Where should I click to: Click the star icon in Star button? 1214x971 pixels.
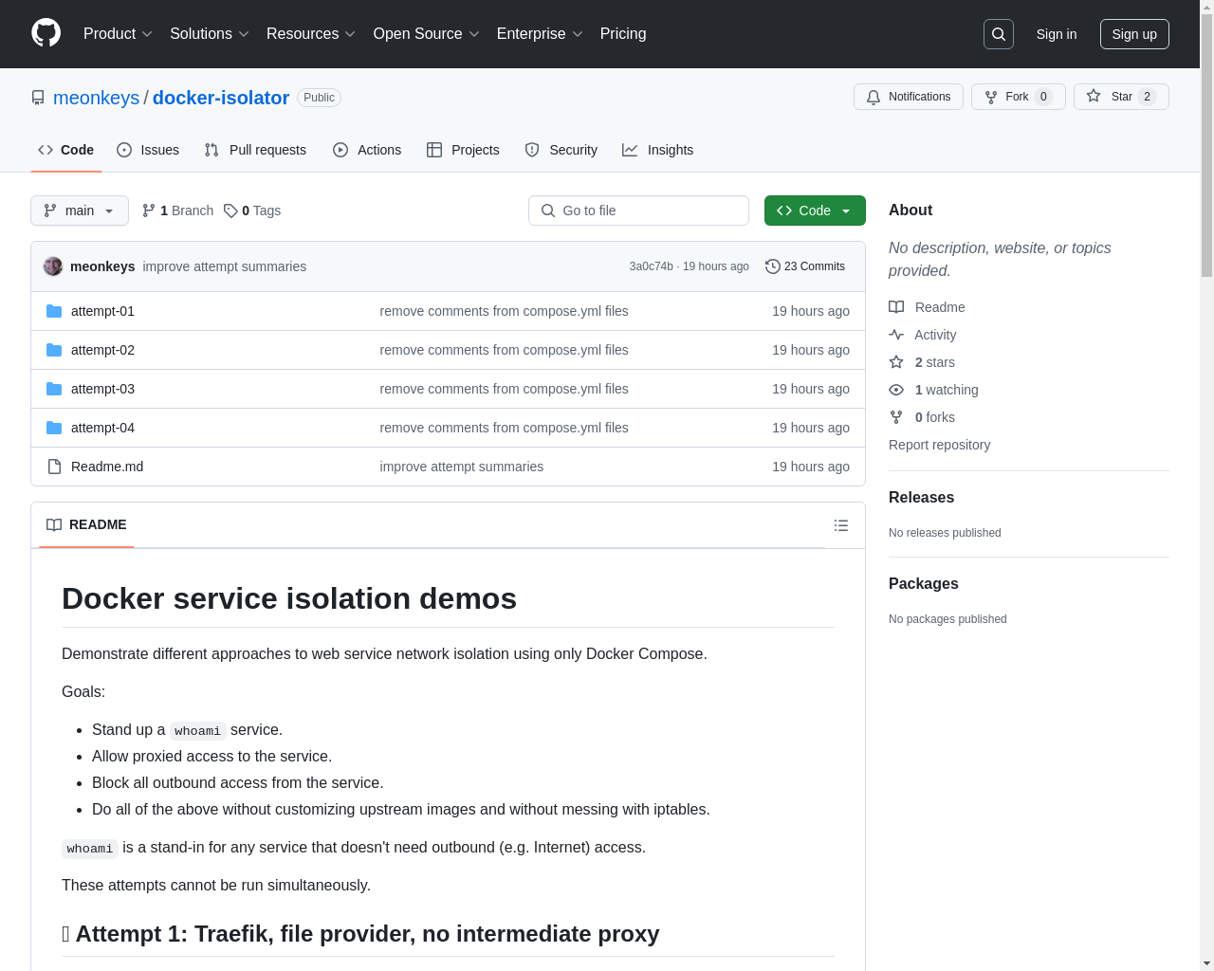pyautogui.click(x=1094, y=96)
